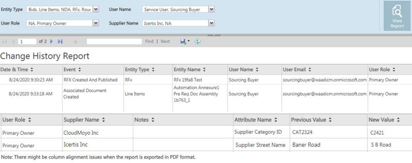Go to the first report page

point(5,42)
